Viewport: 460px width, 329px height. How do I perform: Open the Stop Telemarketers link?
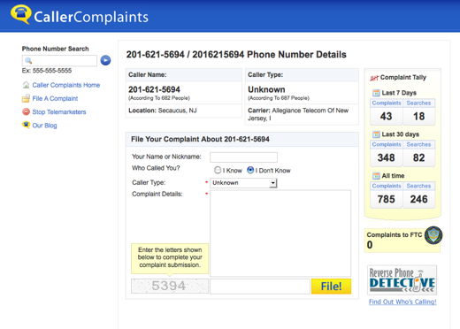click(x=59, y=112)
